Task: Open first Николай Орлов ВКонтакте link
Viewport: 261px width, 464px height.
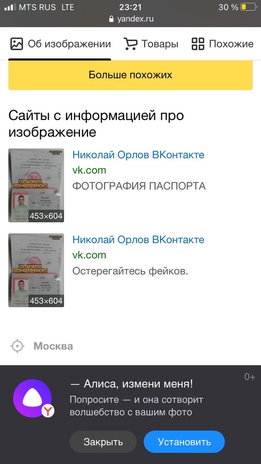Action: (138, 155)
